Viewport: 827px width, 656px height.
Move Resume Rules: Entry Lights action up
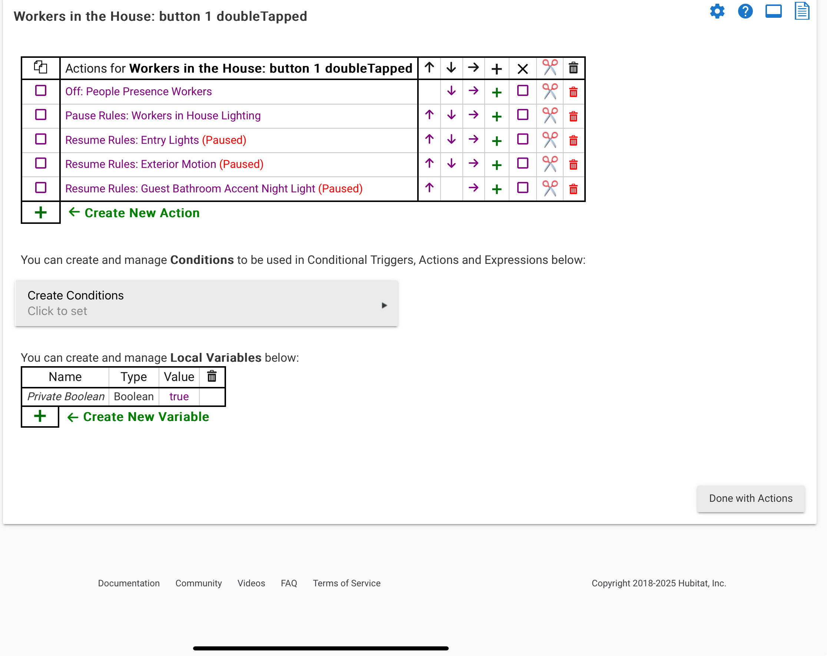pyautogui.click(x=429, y=140)
